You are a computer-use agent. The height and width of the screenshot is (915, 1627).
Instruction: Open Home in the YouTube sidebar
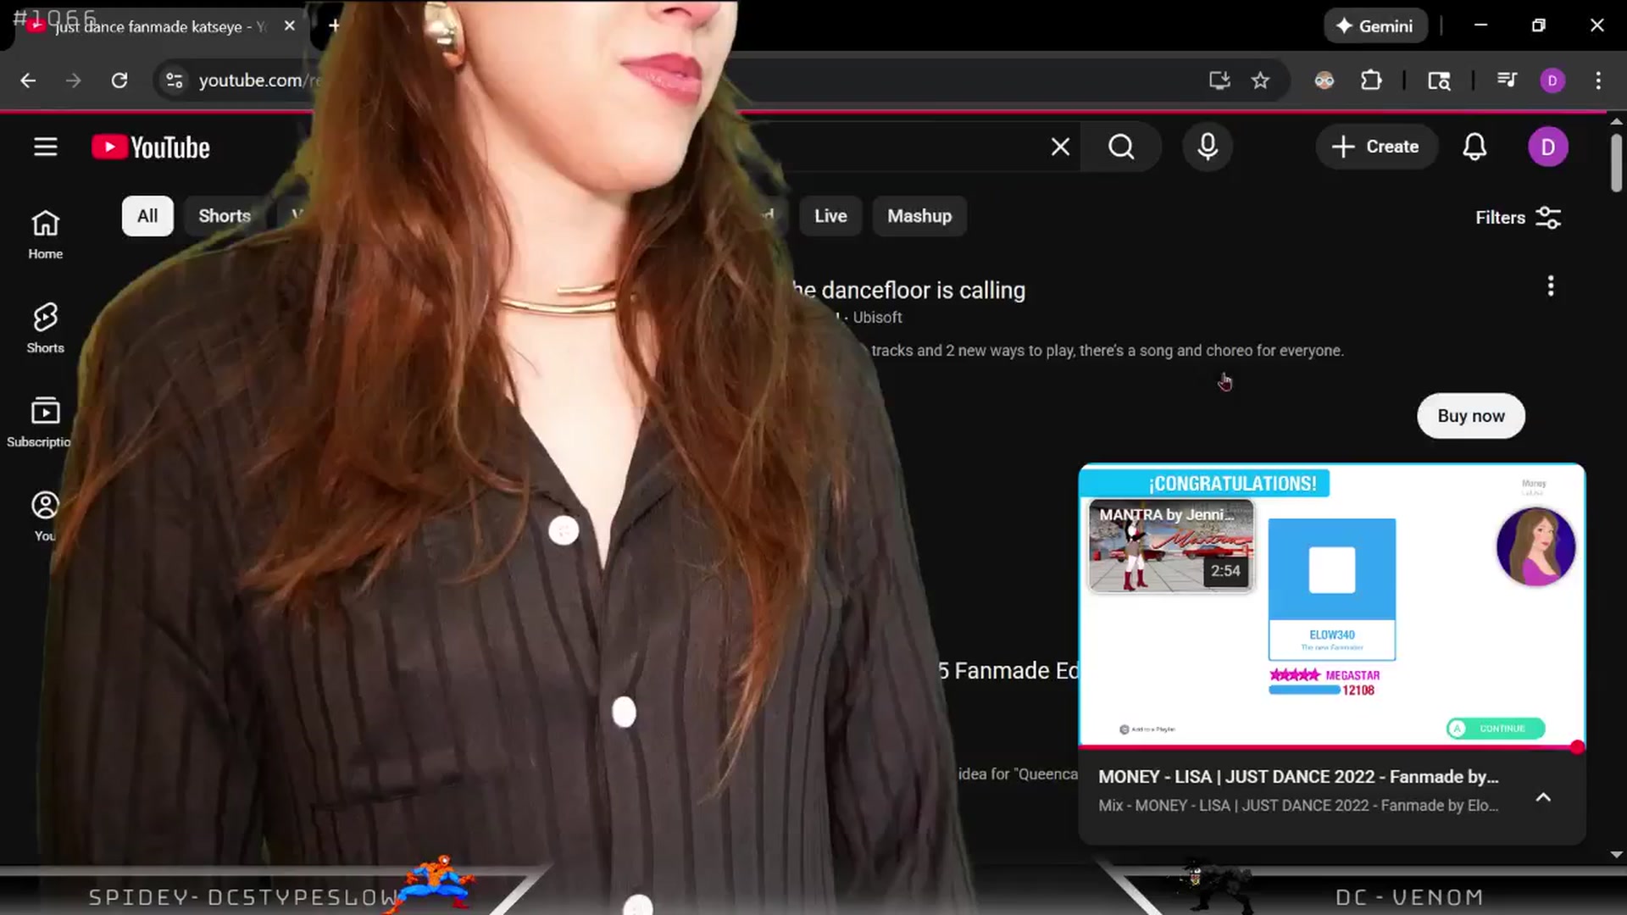pos(45,235)
